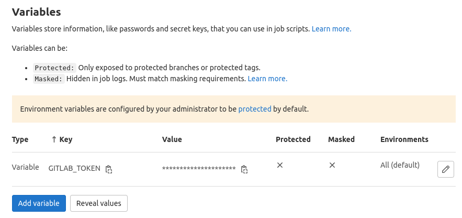Copy the masked variable value to clipboard
Viewport: 462px width, 218px height.
point(244,169)
